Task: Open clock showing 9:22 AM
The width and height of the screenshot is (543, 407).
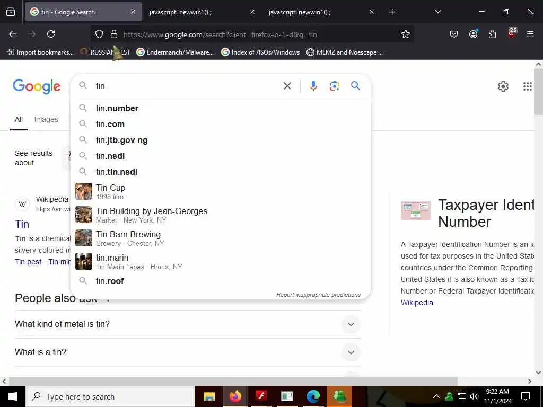Action: [x=497, y=396]
